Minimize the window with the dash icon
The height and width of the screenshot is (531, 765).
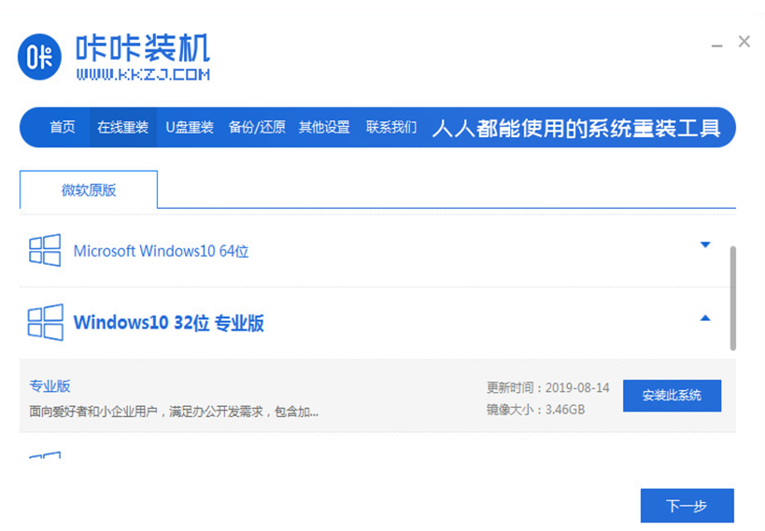pyautogui.click(x=715, y=43)
